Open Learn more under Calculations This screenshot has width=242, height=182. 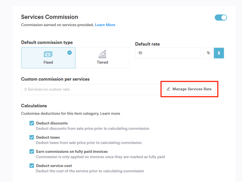pyautogui.click(x=110, y=114)
